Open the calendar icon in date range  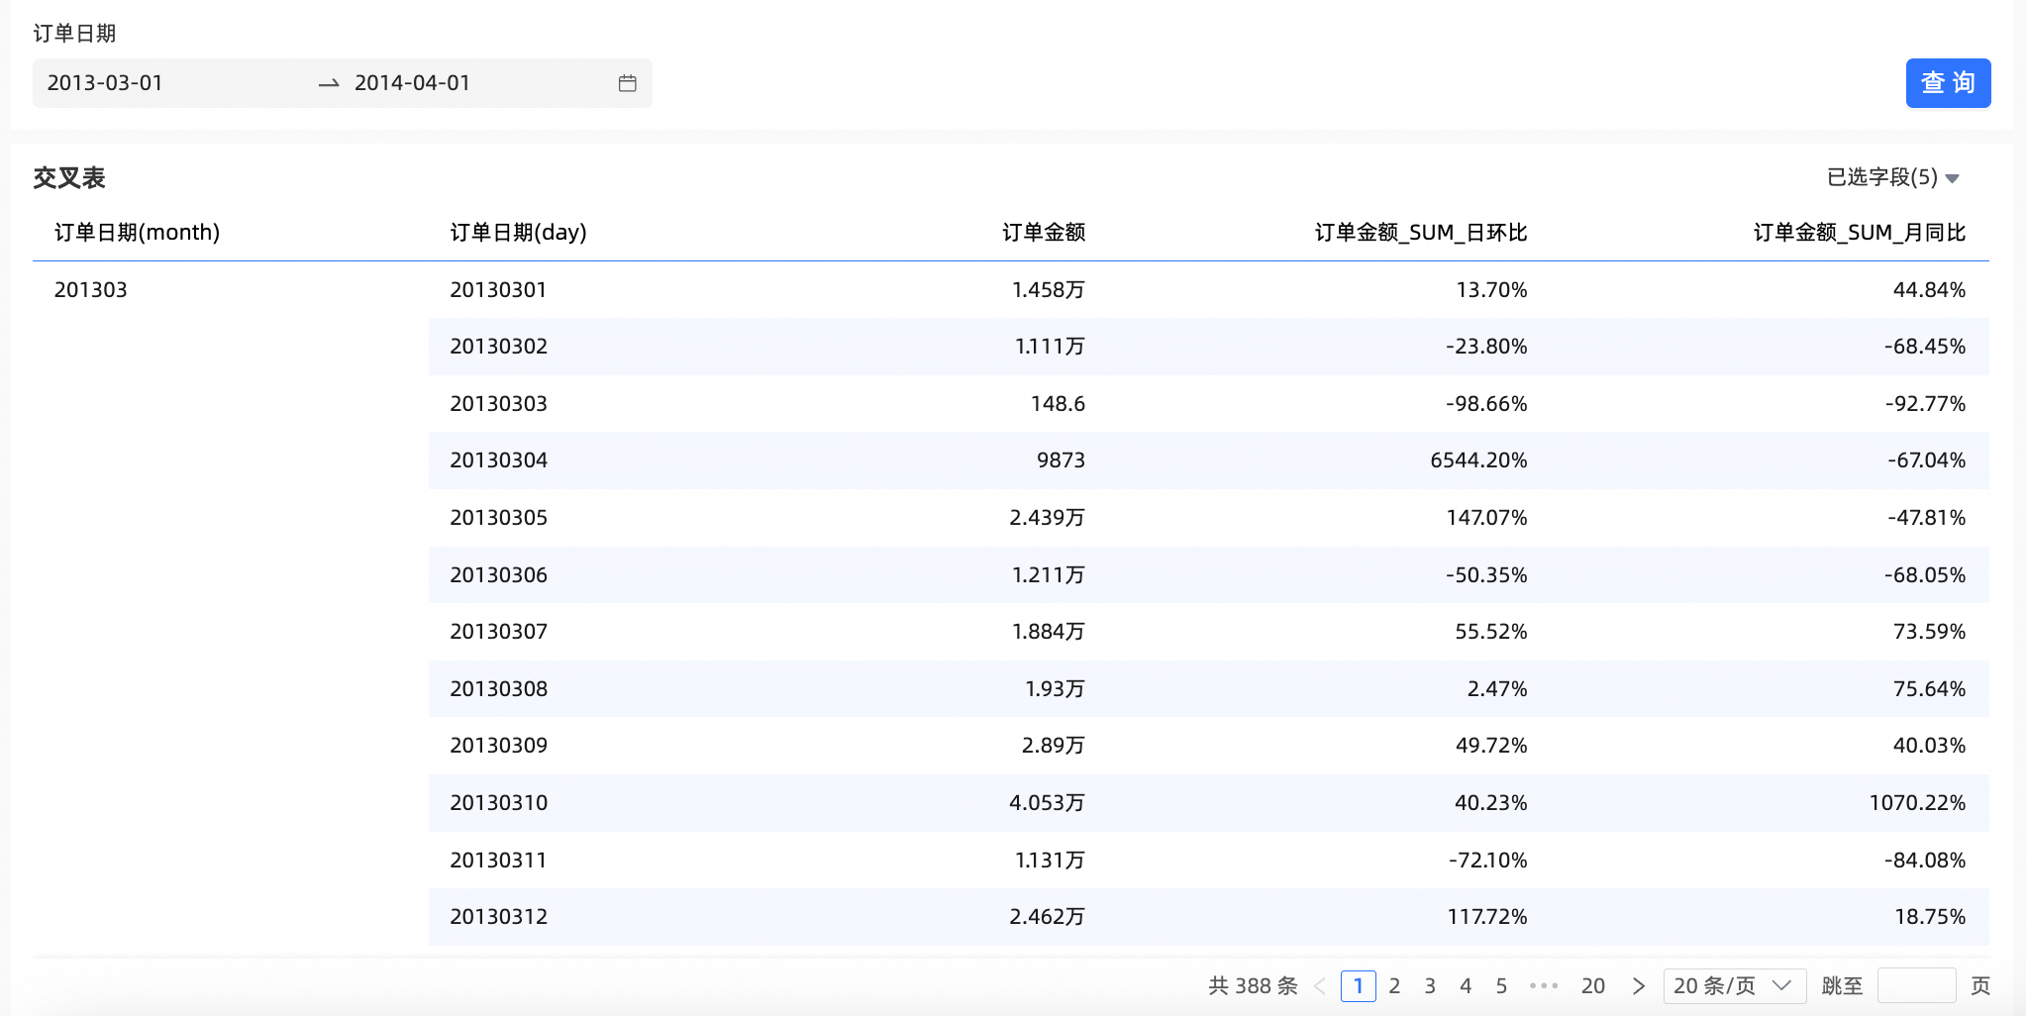[627, 83]
